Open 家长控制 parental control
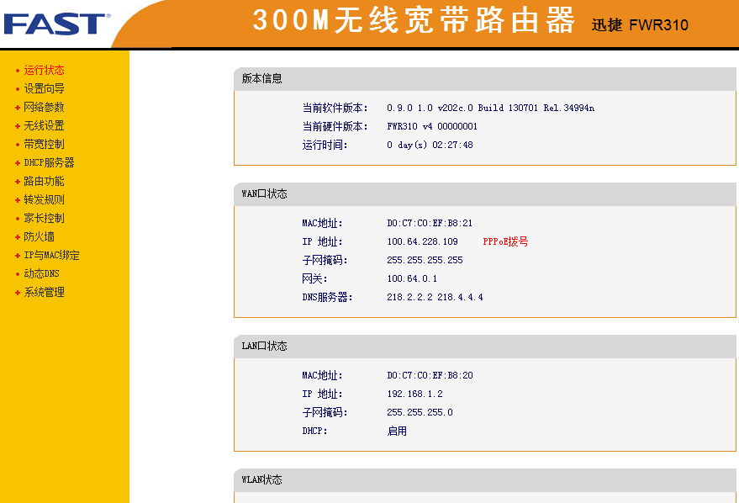739x503 pixels. pos(44,218)
